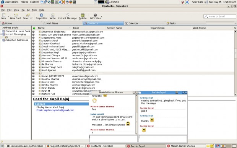Click the card icon beside Gaganpreet Arora
The image size is (237, 148).
tap(40, 37)
